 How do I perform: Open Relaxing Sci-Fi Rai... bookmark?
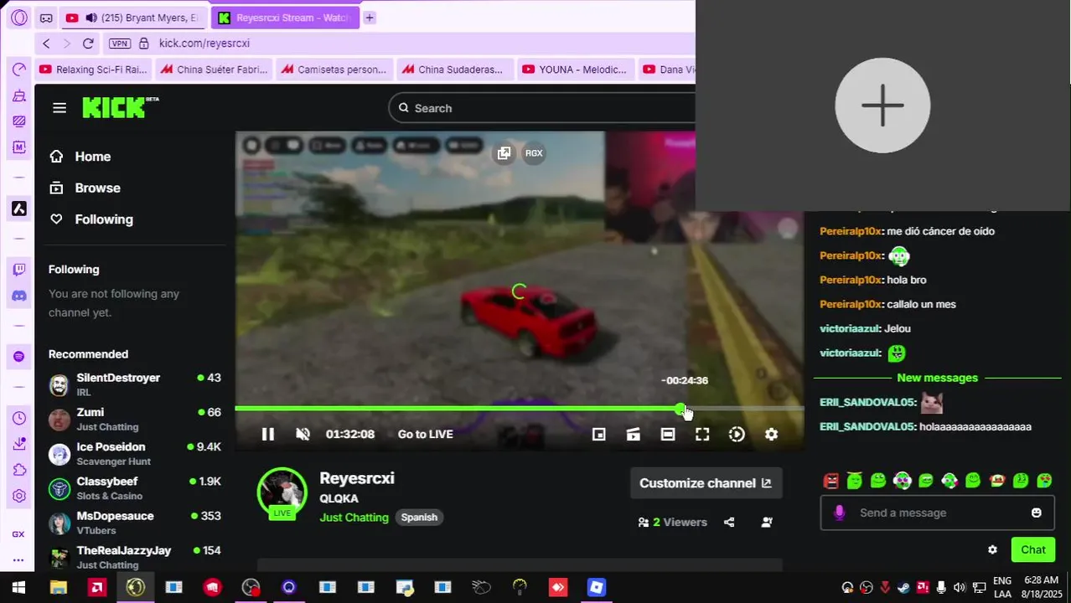click(94, 70)
